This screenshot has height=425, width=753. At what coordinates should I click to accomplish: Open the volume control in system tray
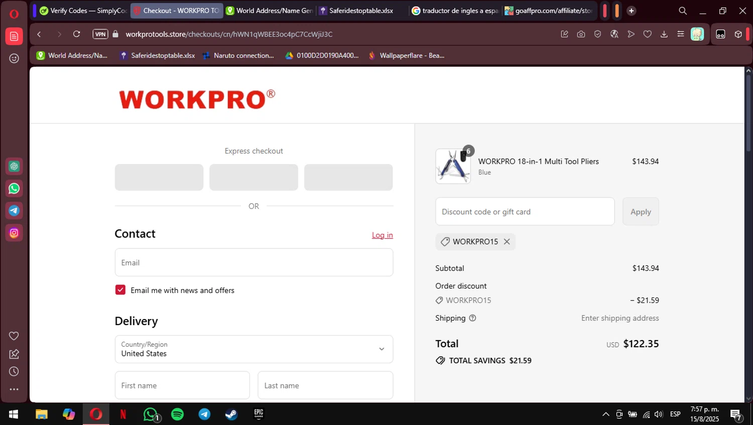(659, 414)
